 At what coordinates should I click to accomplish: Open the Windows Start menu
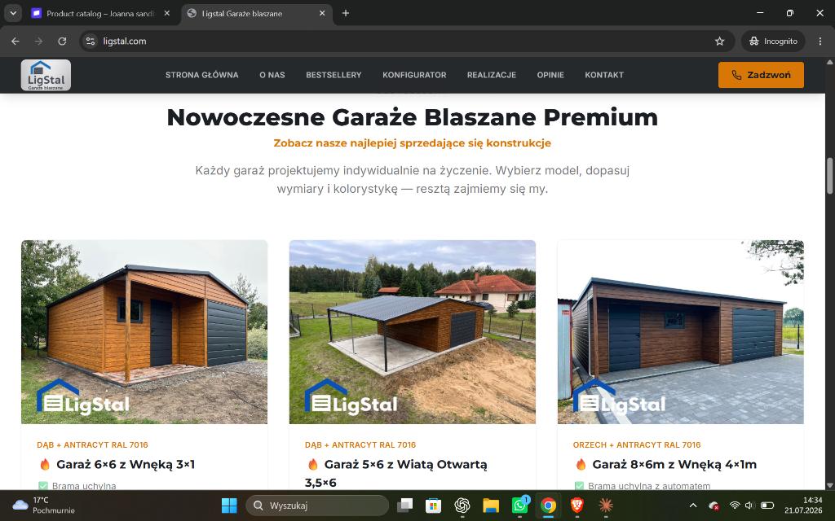click(x=229, y=505)
